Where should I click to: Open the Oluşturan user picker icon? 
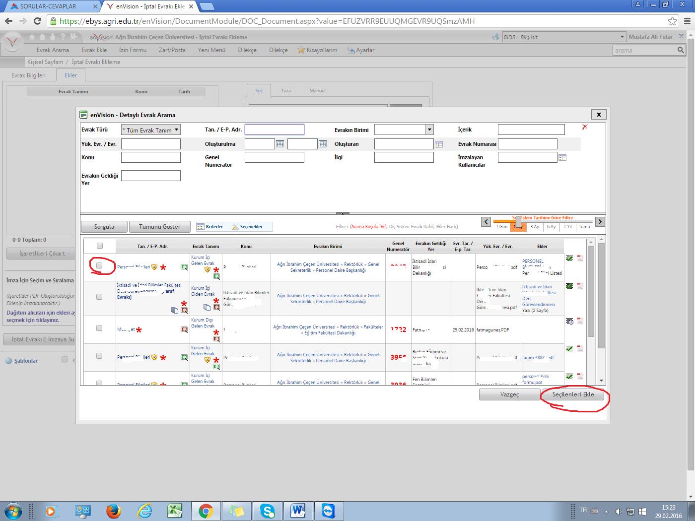(438, 144)
